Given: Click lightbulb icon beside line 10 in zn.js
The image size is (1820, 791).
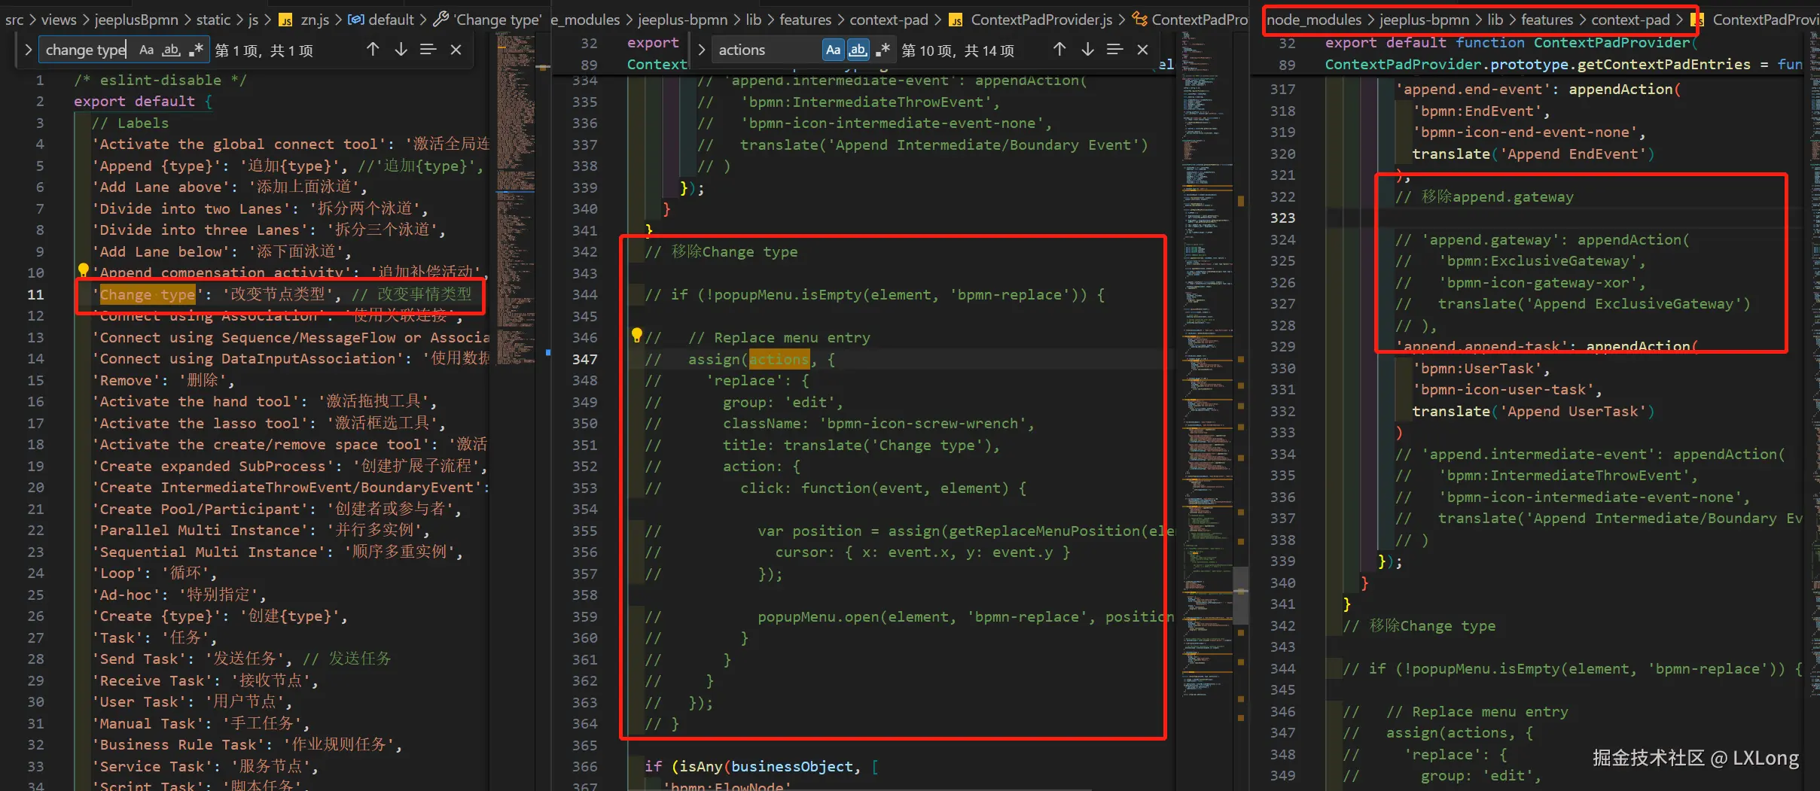Looking at the screenshot, I should coord(83,269).
